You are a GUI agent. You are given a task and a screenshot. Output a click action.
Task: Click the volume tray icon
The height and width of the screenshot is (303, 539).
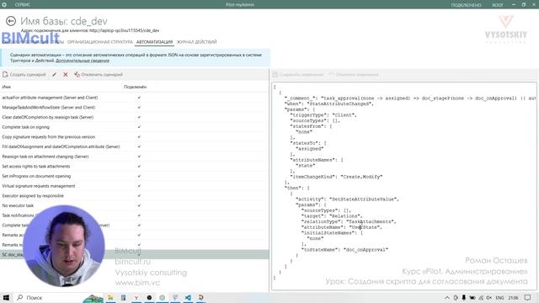[x=488, y=297]
